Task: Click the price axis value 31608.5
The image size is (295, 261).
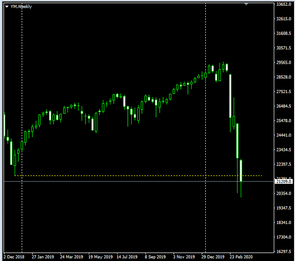Action: [x=284, y=33]
